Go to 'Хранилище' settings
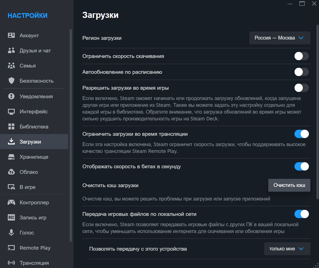This screenshot has height=268, width=319. tap(34, 157)
